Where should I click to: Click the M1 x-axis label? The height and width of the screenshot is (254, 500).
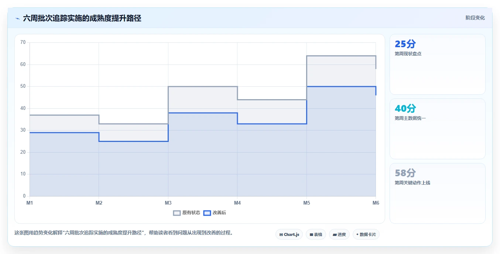[30, 203]
